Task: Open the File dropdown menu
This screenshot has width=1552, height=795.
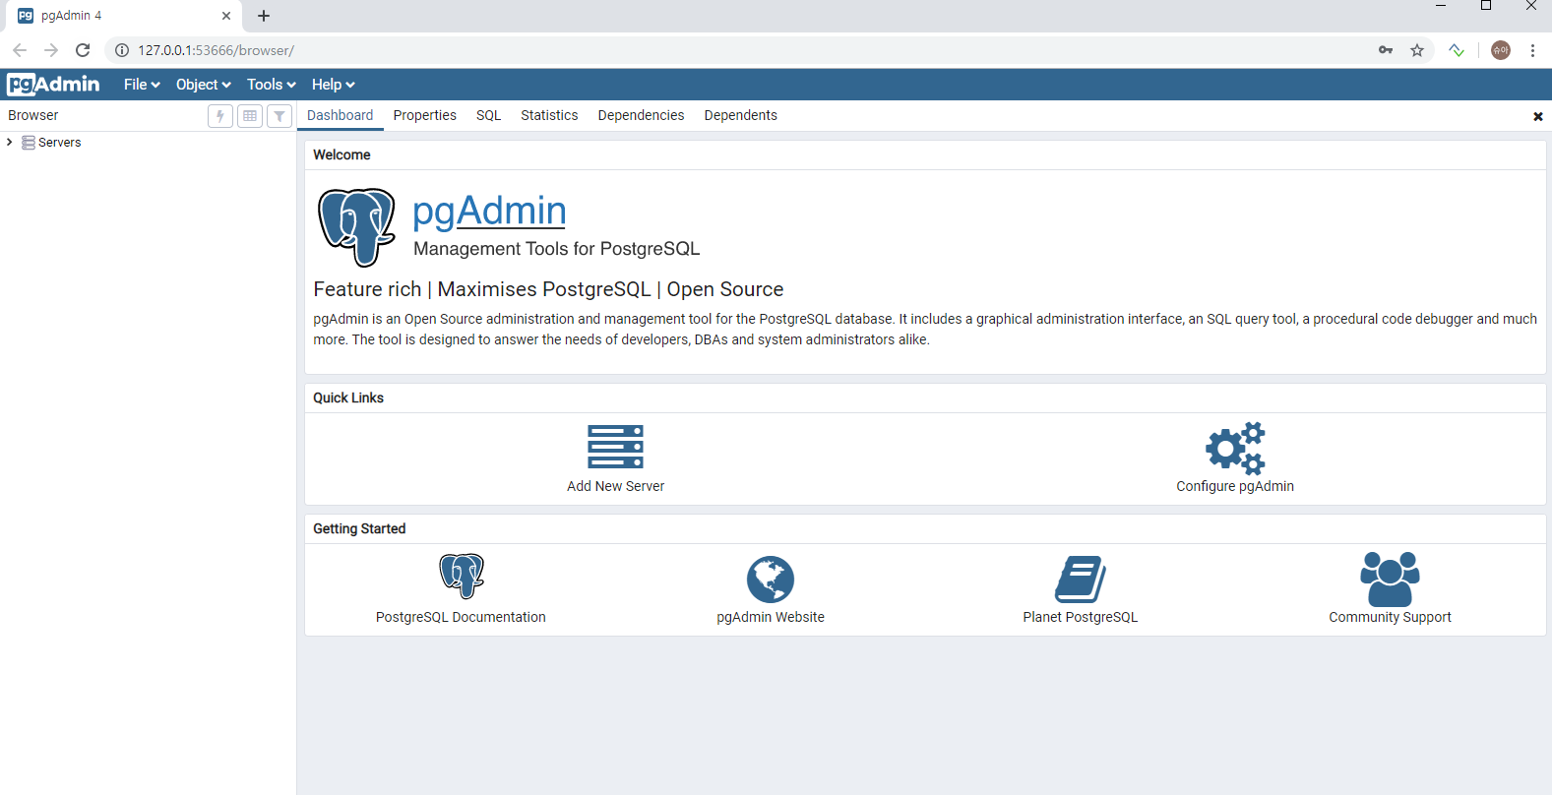Action: coord(142,85)
